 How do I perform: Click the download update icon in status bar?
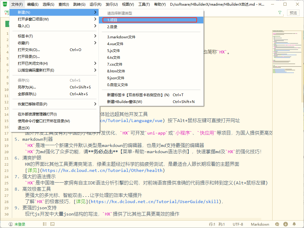(285, 224)
